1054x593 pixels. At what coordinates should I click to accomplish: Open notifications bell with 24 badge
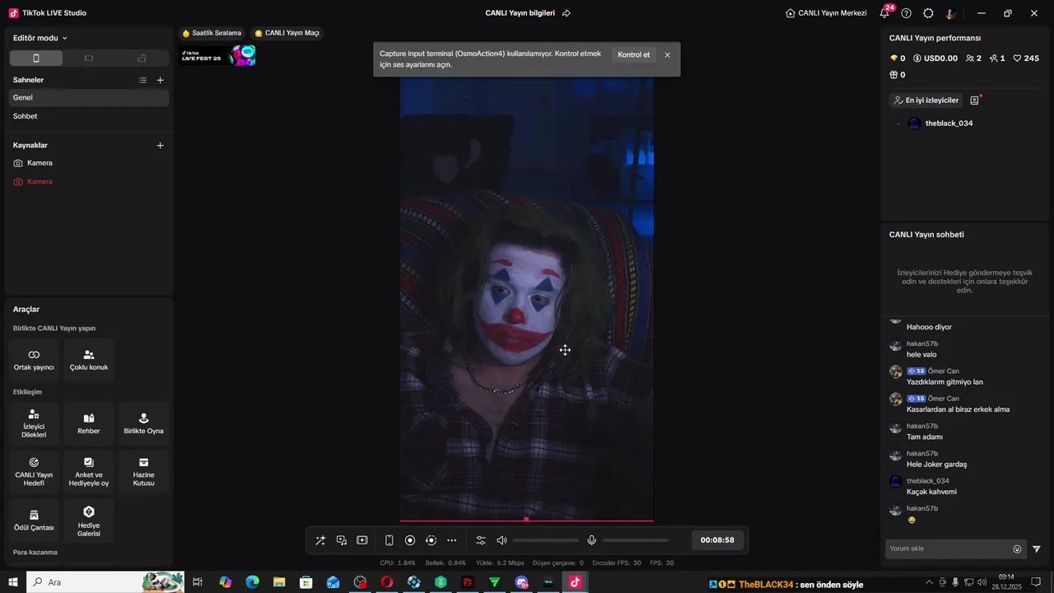[884, 13]
